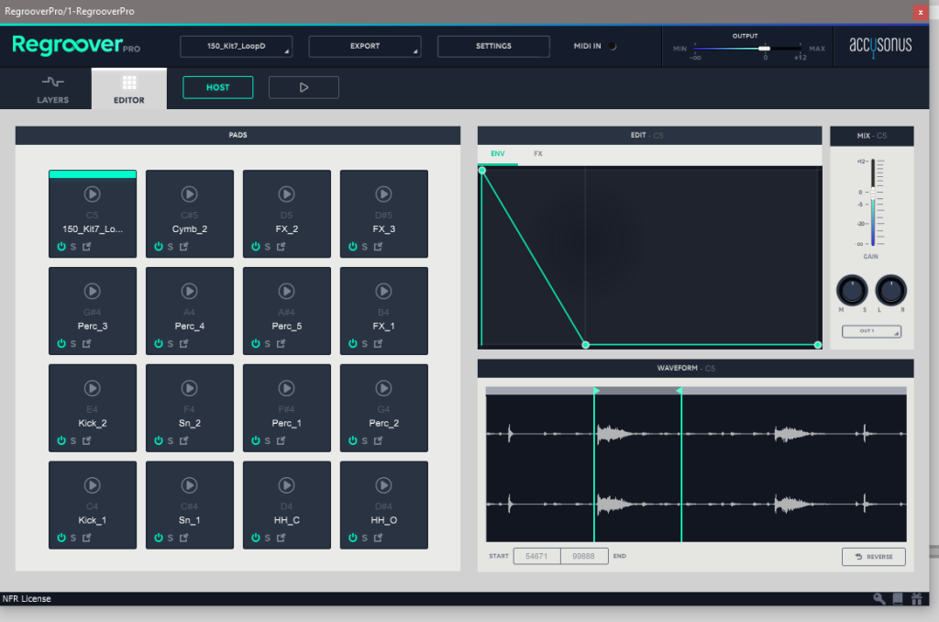Open the OUT 1 output selector
Viewport: 939px width, 622px height.
871,331
